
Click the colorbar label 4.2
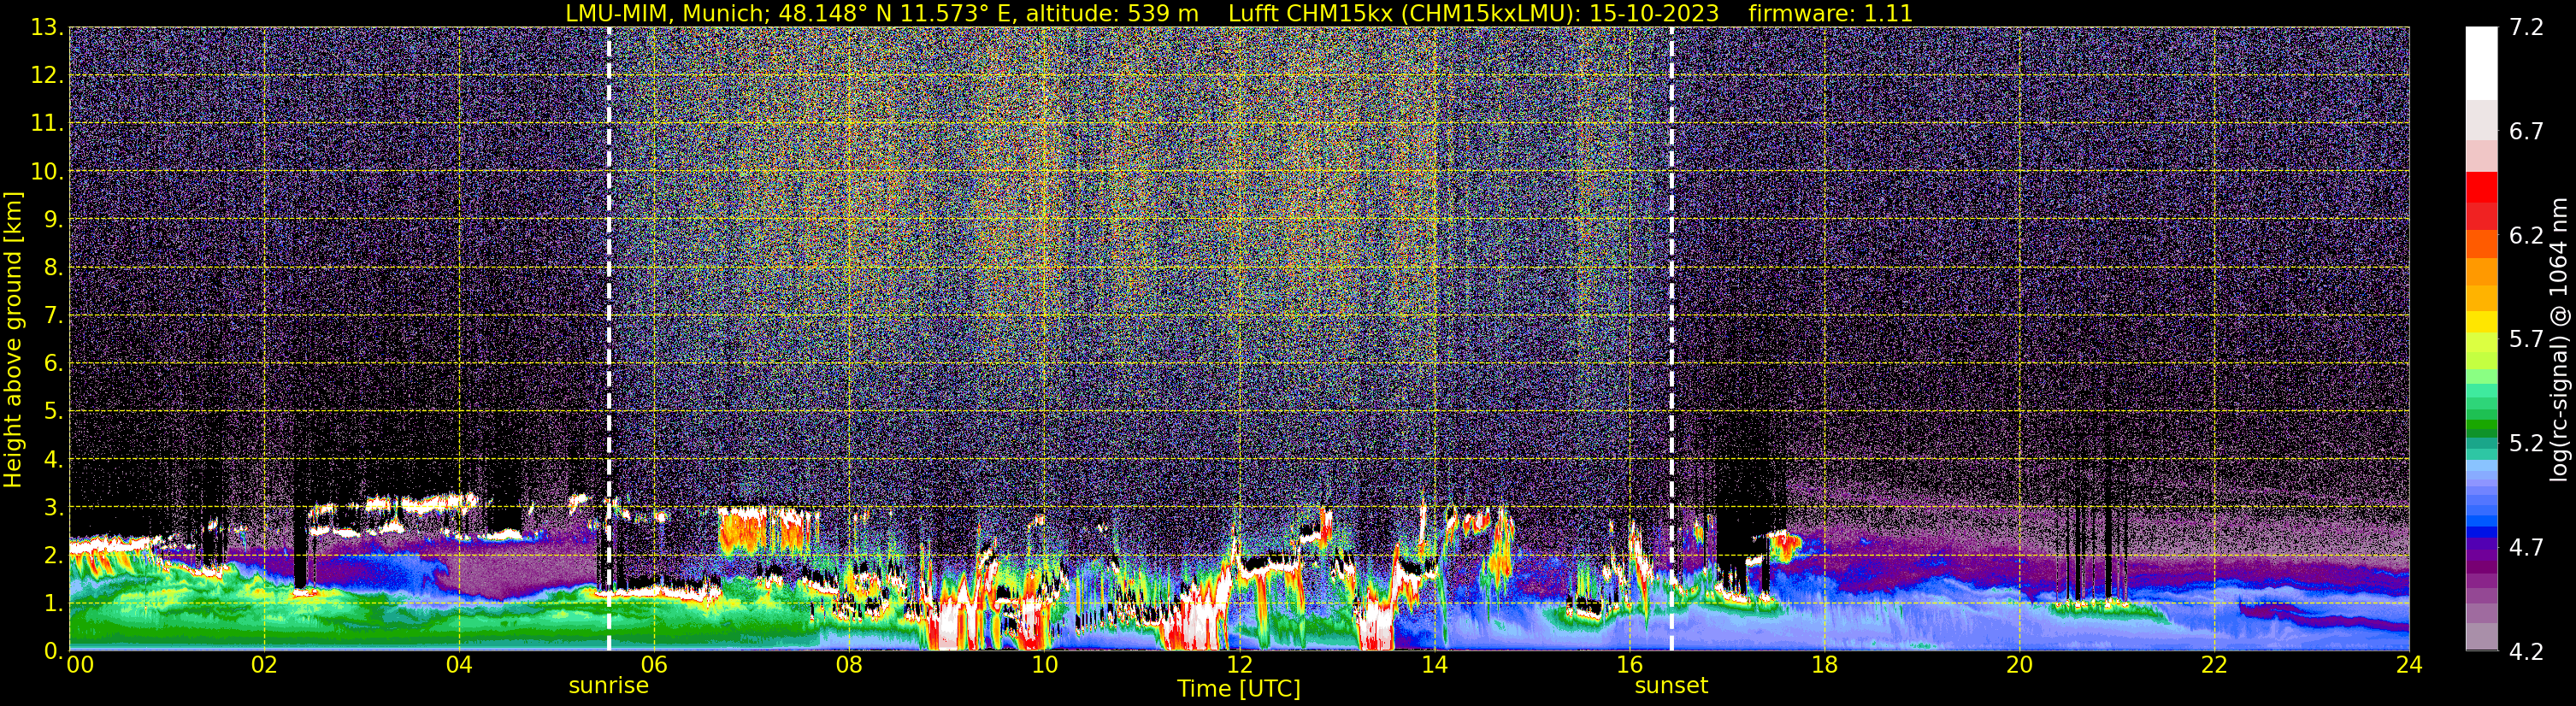2526,652
